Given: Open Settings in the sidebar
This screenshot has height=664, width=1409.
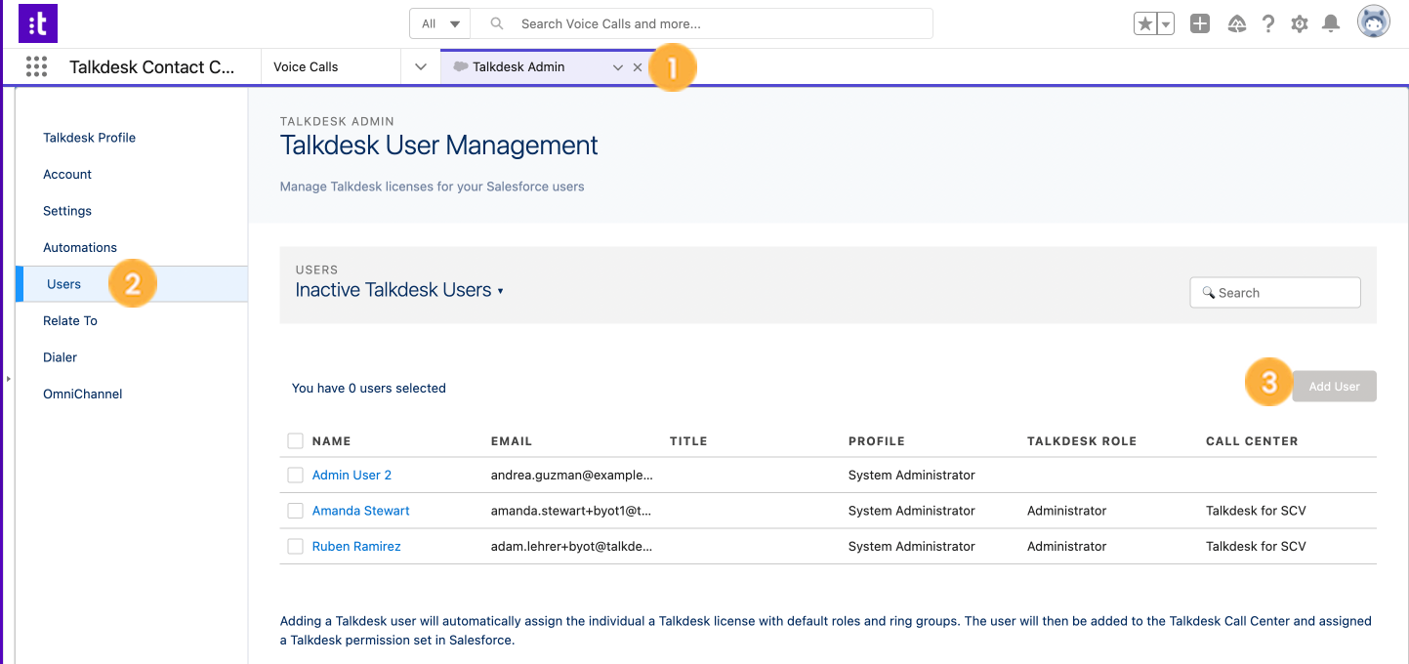Looking at the screenshot, I should [67, 211].
